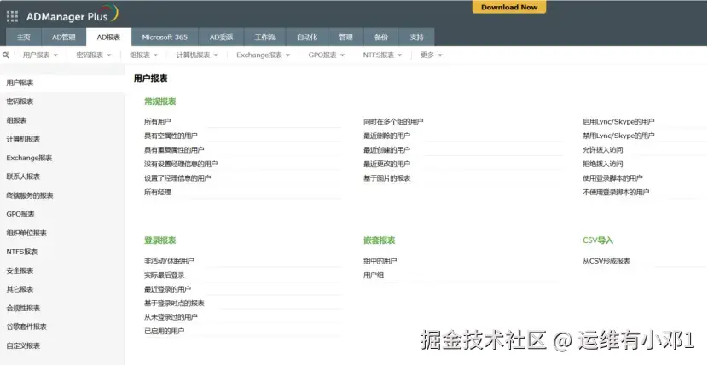Viewport: 708px width, 365px height.
Task: Open the 没有设置经理信息的用户 report
Action: tap(181, 164)
